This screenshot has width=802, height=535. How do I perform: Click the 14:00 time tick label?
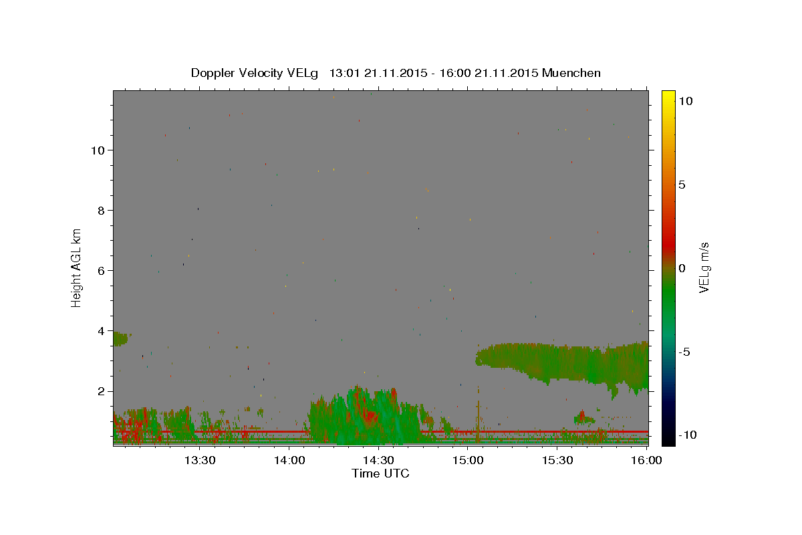point(289,460)
